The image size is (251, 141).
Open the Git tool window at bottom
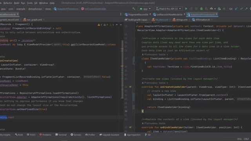click(147, 135)
